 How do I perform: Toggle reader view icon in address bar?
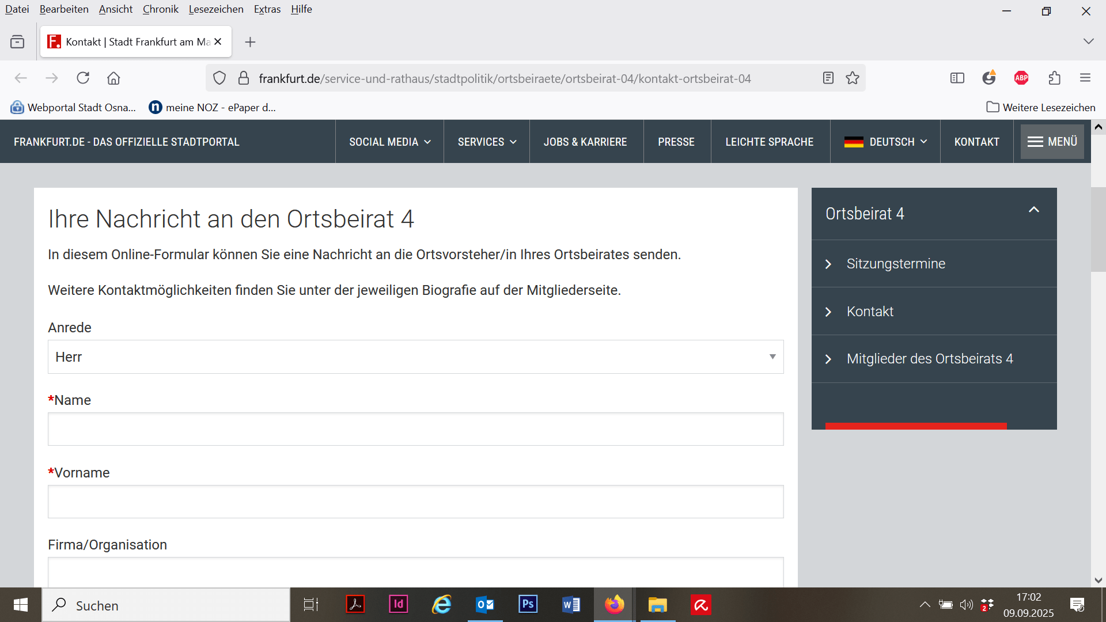(x=828, y=78)
